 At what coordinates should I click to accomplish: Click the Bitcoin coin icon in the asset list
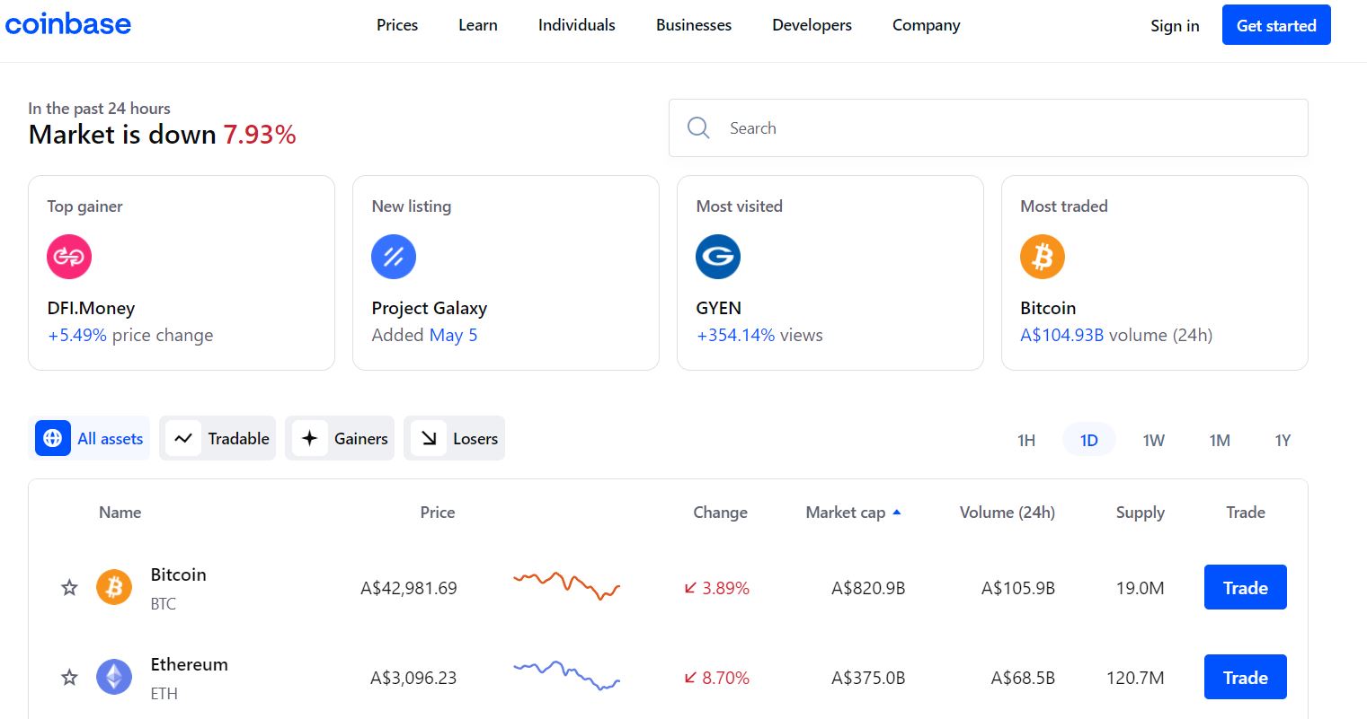coord(114,587)
